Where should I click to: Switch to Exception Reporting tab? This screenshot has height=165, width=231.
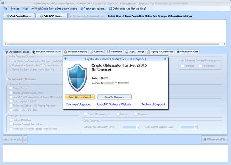tap(76, 52)
